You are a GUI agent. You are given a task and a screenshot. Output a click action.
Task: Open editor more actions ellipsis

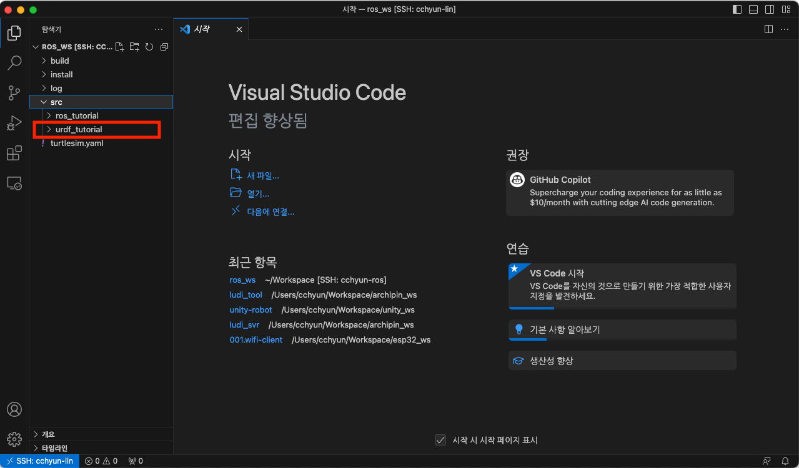point(785,29)
